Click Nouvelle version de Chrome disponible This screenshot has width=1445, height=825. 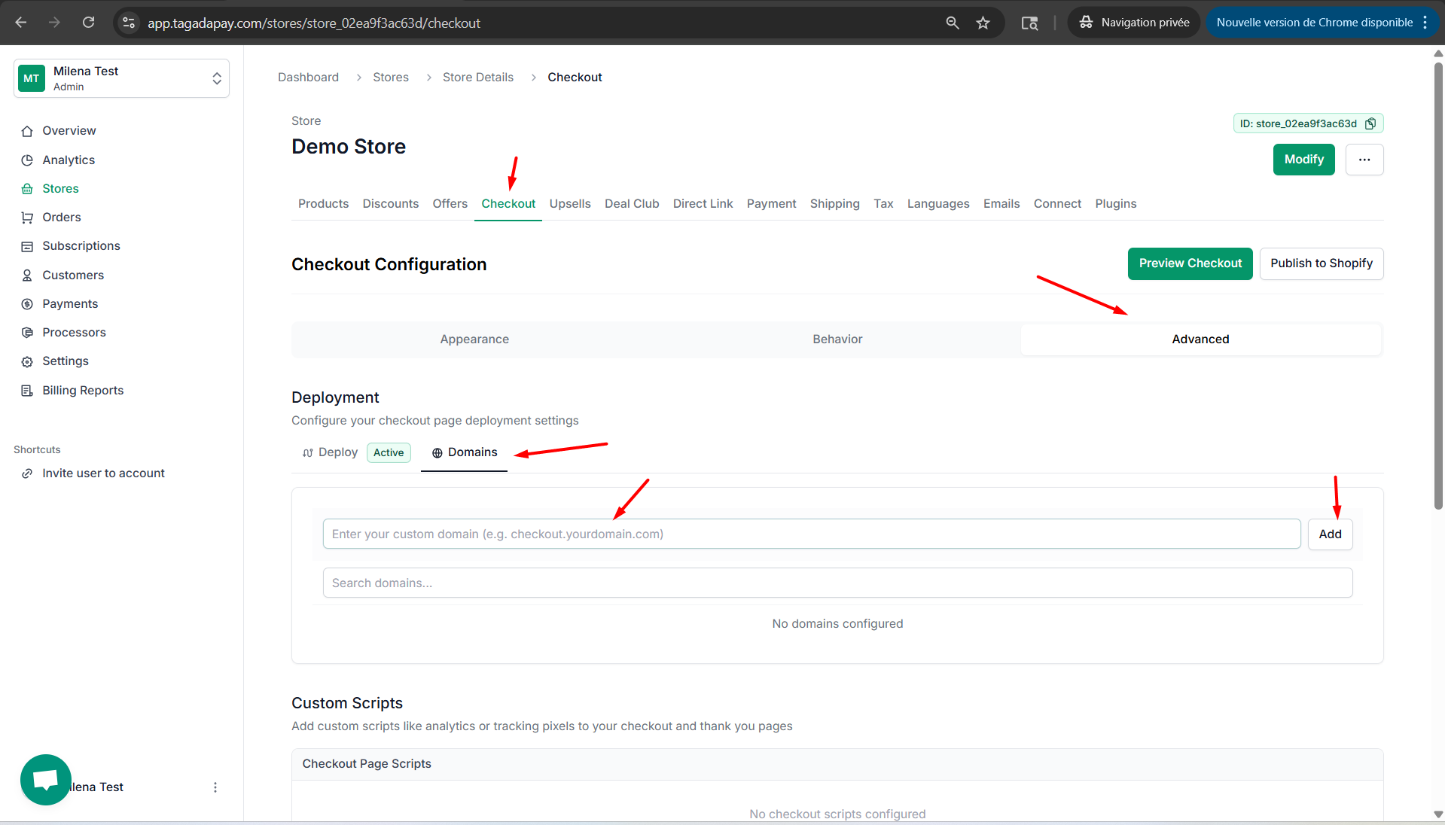(x=1315, y=23)
